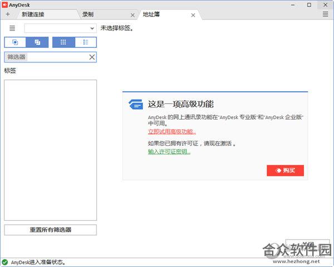This screenshot has width=334, height=267.
Task: Click the red 购买 button
Action: (x=285, y=170)
